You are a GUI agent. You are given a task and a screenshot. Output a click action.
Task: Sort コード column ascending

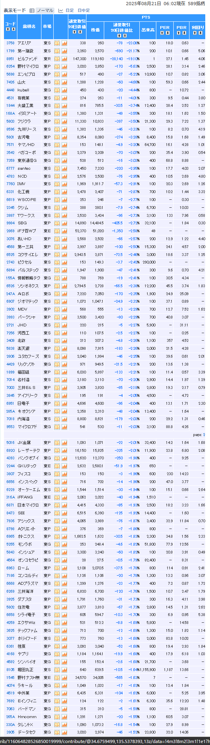tap(8, 29)
